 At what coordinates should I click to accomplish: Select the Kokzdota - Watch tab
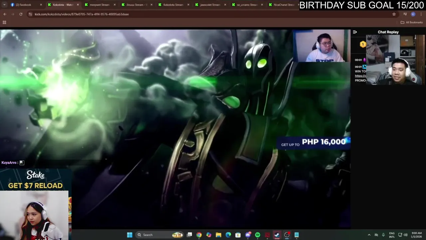tap(63, 5)
